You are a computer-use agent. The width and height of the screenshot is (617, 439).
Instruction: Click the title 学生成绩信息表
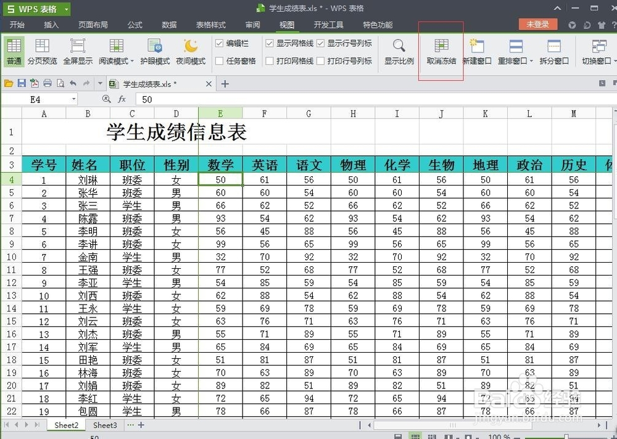(176, 132)
